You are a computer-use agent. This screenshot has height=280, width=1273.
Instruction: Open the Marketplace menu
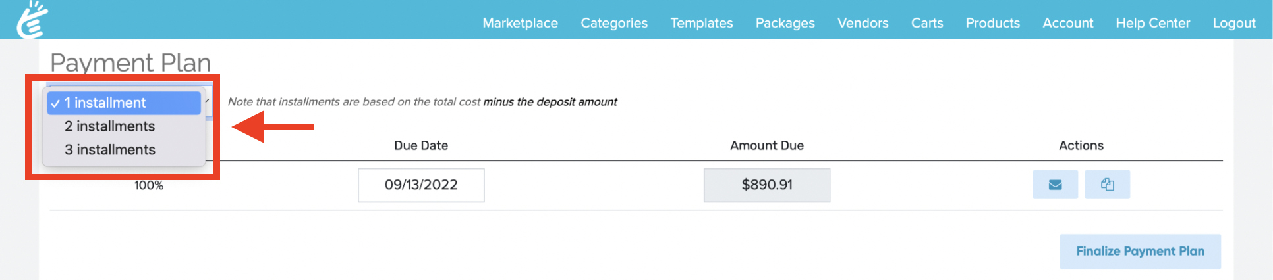point(520,23)
